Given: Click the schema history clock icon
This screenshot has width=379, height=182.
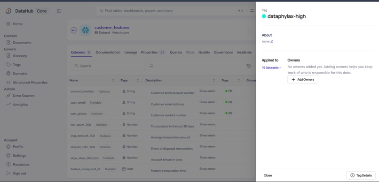Looking at the screenshot, I should (248, 66).
